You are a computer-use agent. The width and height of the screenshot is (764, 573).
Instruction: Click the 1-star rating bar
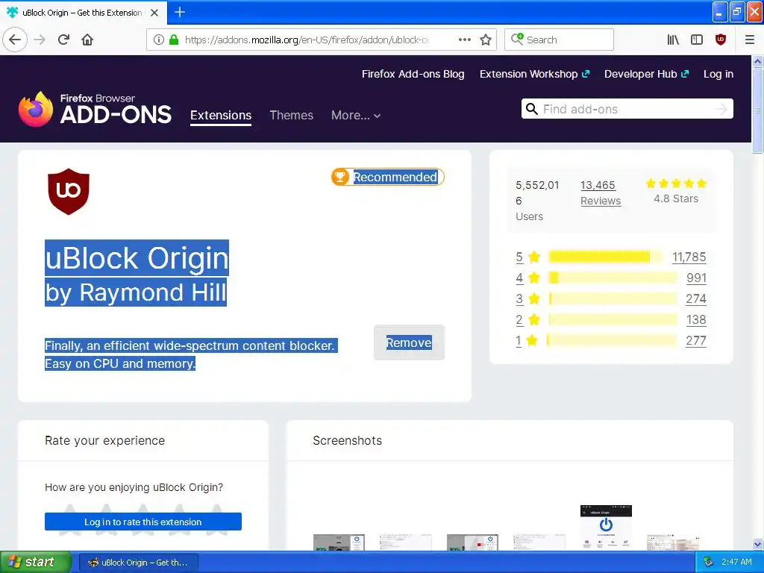[612, 340]
